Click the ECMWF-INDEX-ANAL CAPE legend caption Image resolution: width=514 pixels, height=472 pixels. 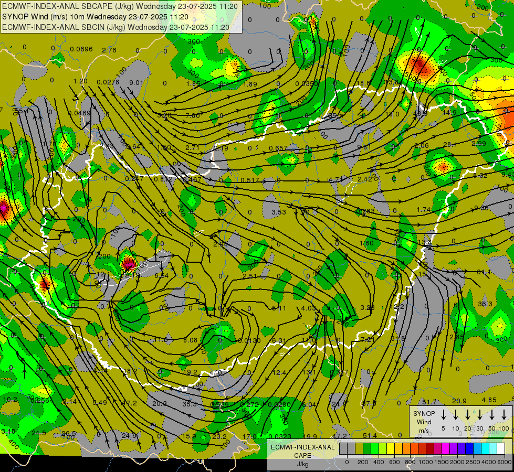point(303,452)
